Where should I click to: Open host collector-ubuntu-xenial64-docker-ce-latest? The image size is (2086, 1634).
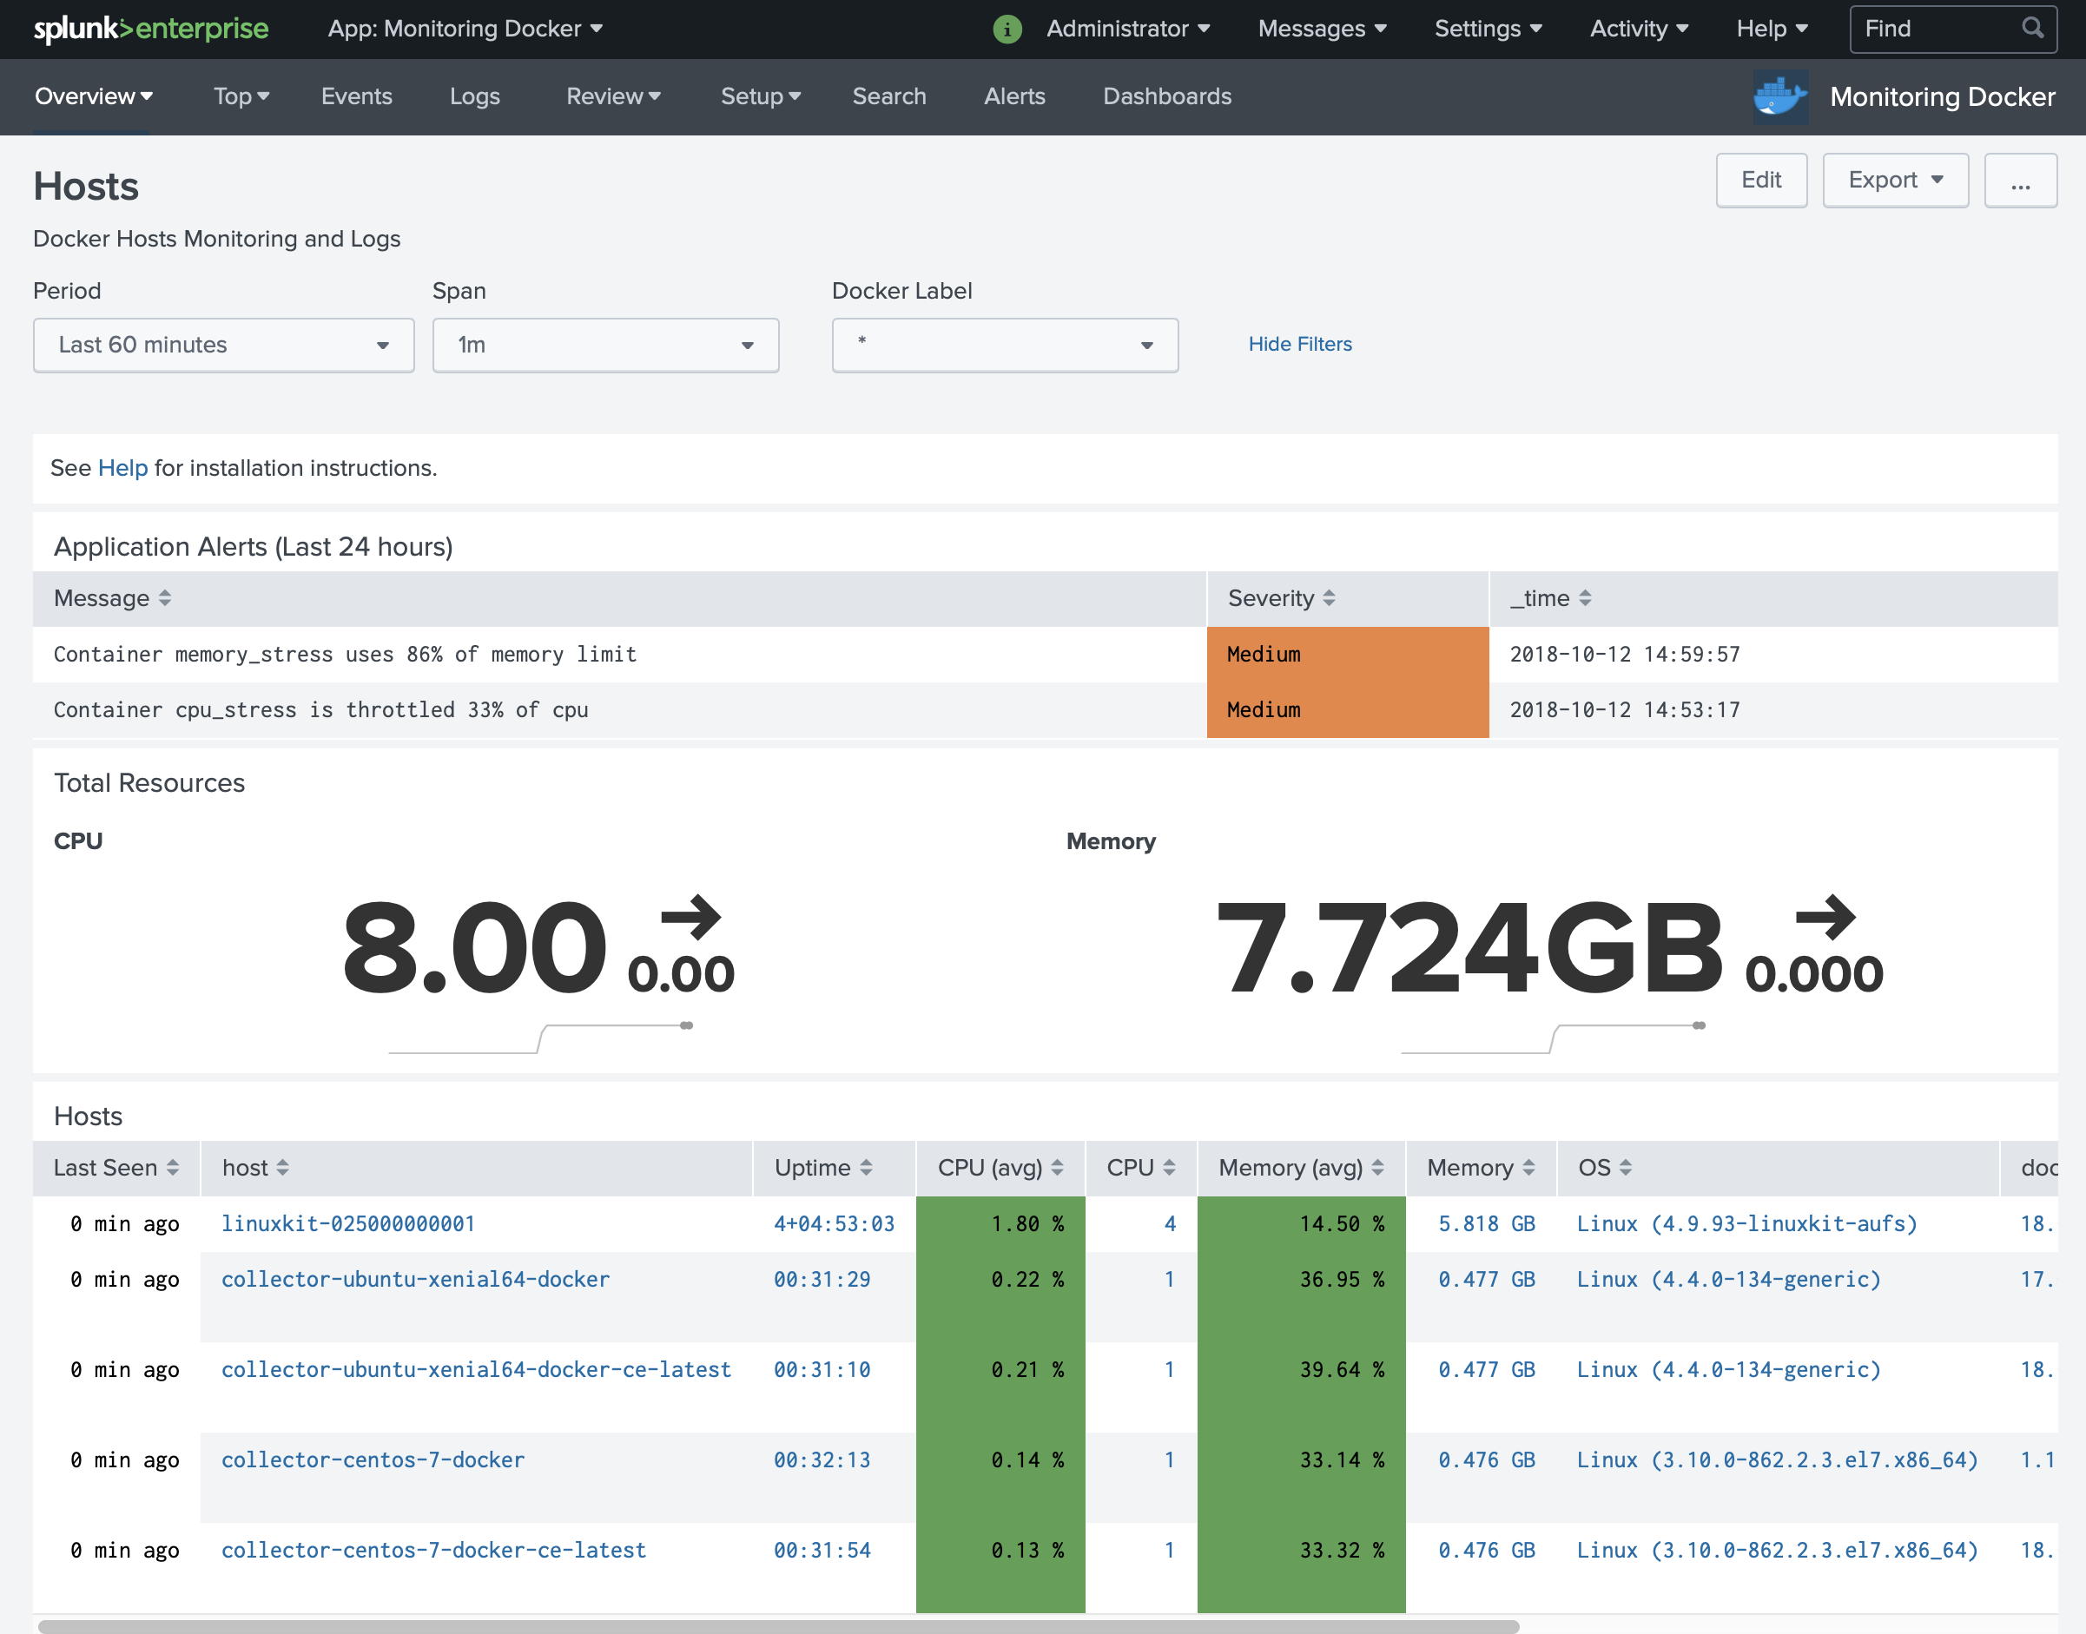(x=476, y=1370)
